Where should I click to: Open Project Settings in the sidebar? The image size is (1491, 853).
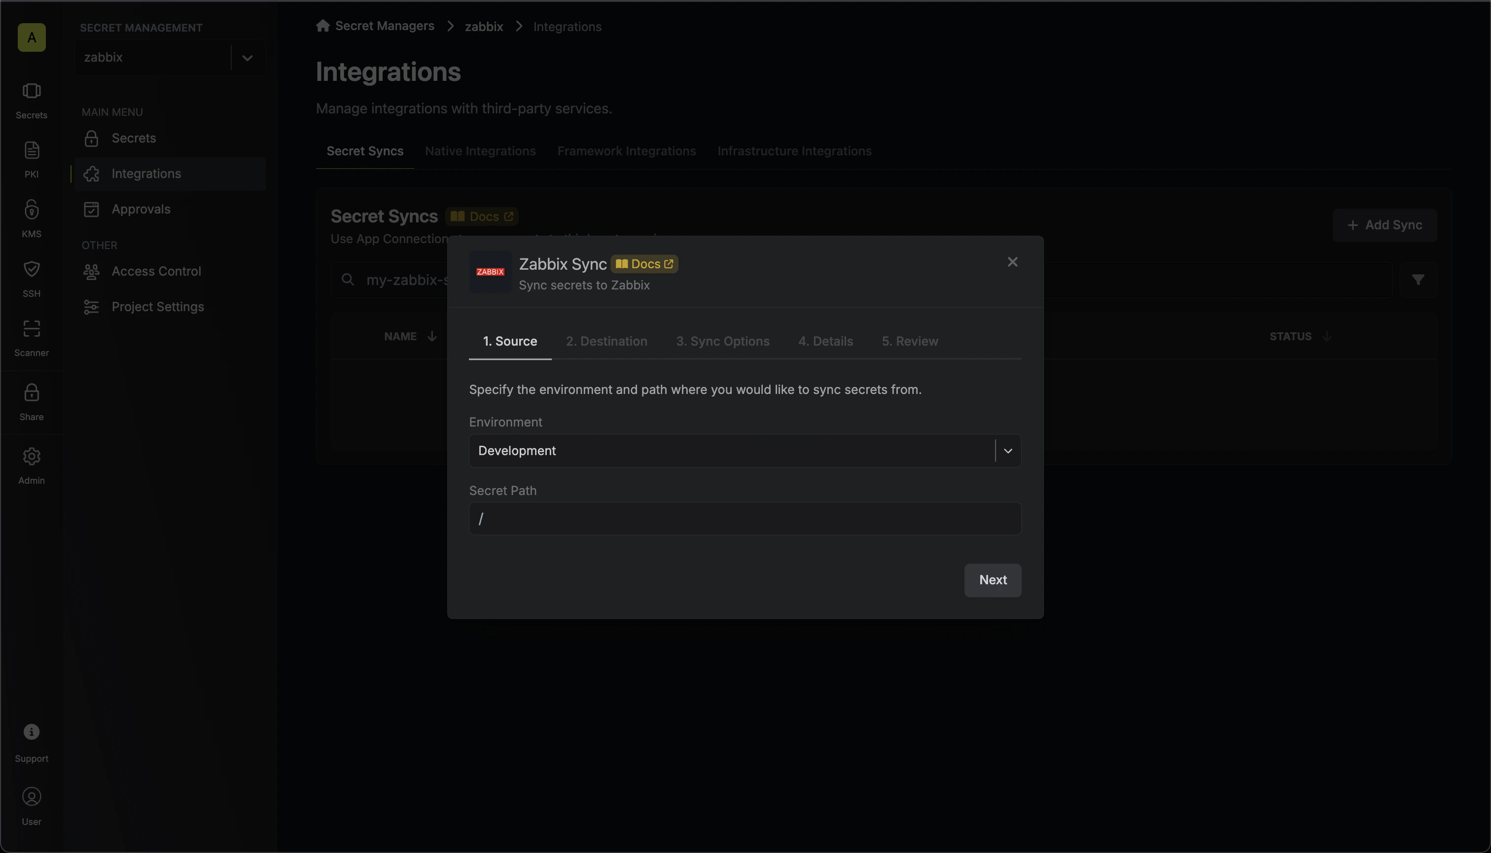(x=170, y=307)
